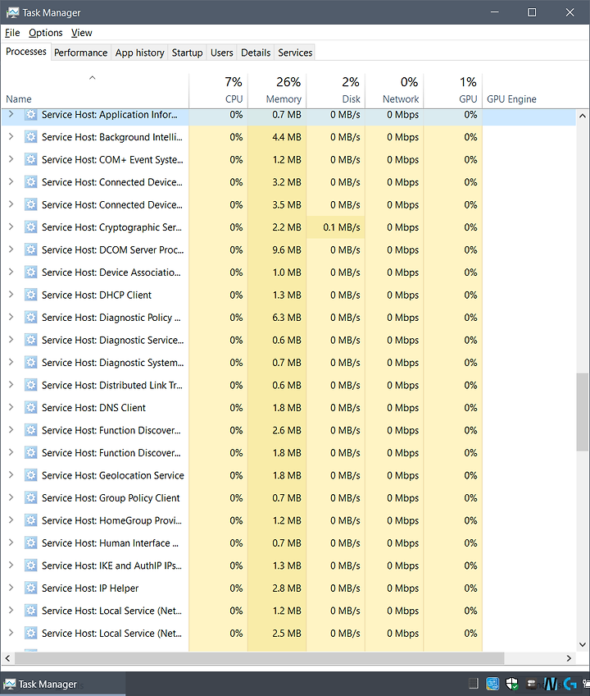The height and width of the screenshot is (696, 590).
Task: Click the toggle-switch tray icon in taskbar
Action: point(532,684)
